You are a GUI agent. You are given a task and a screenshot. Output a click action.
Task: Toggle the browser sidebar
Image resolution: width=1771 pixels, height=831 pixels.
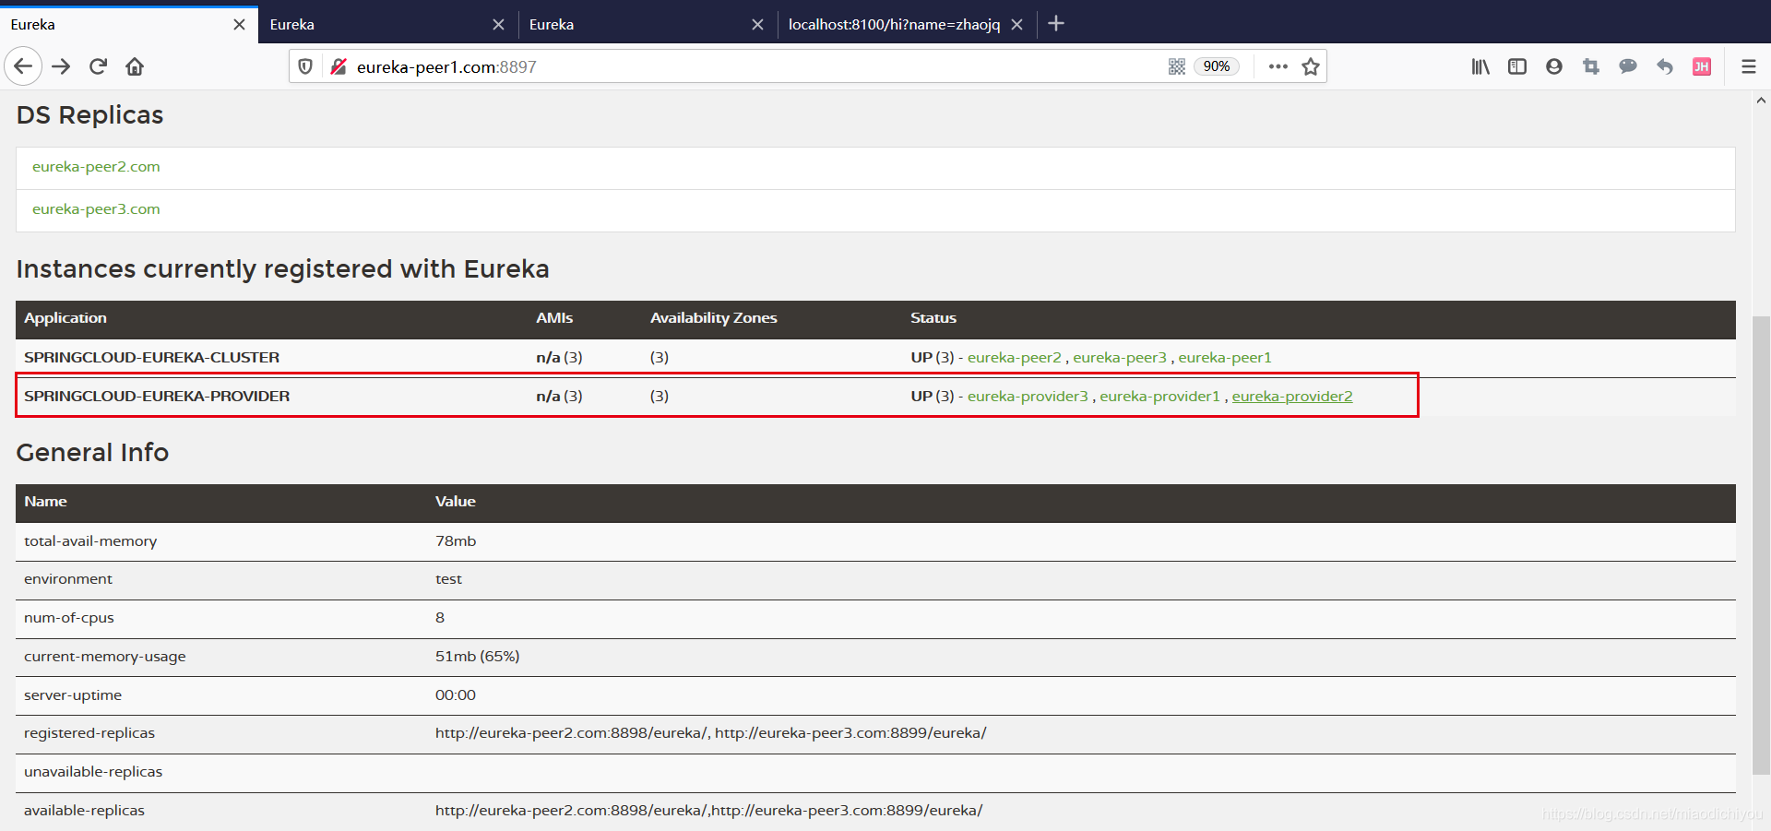[1517, 66]
